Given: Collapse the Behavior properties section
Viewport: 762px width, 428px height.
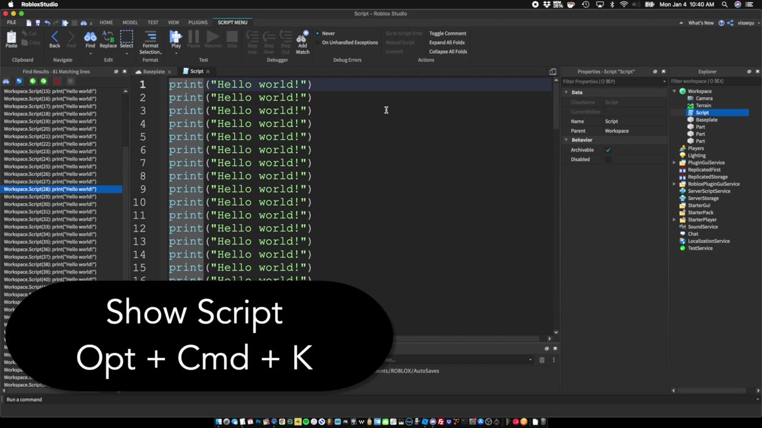Looking at the screenshot, I should click(566, 140).
